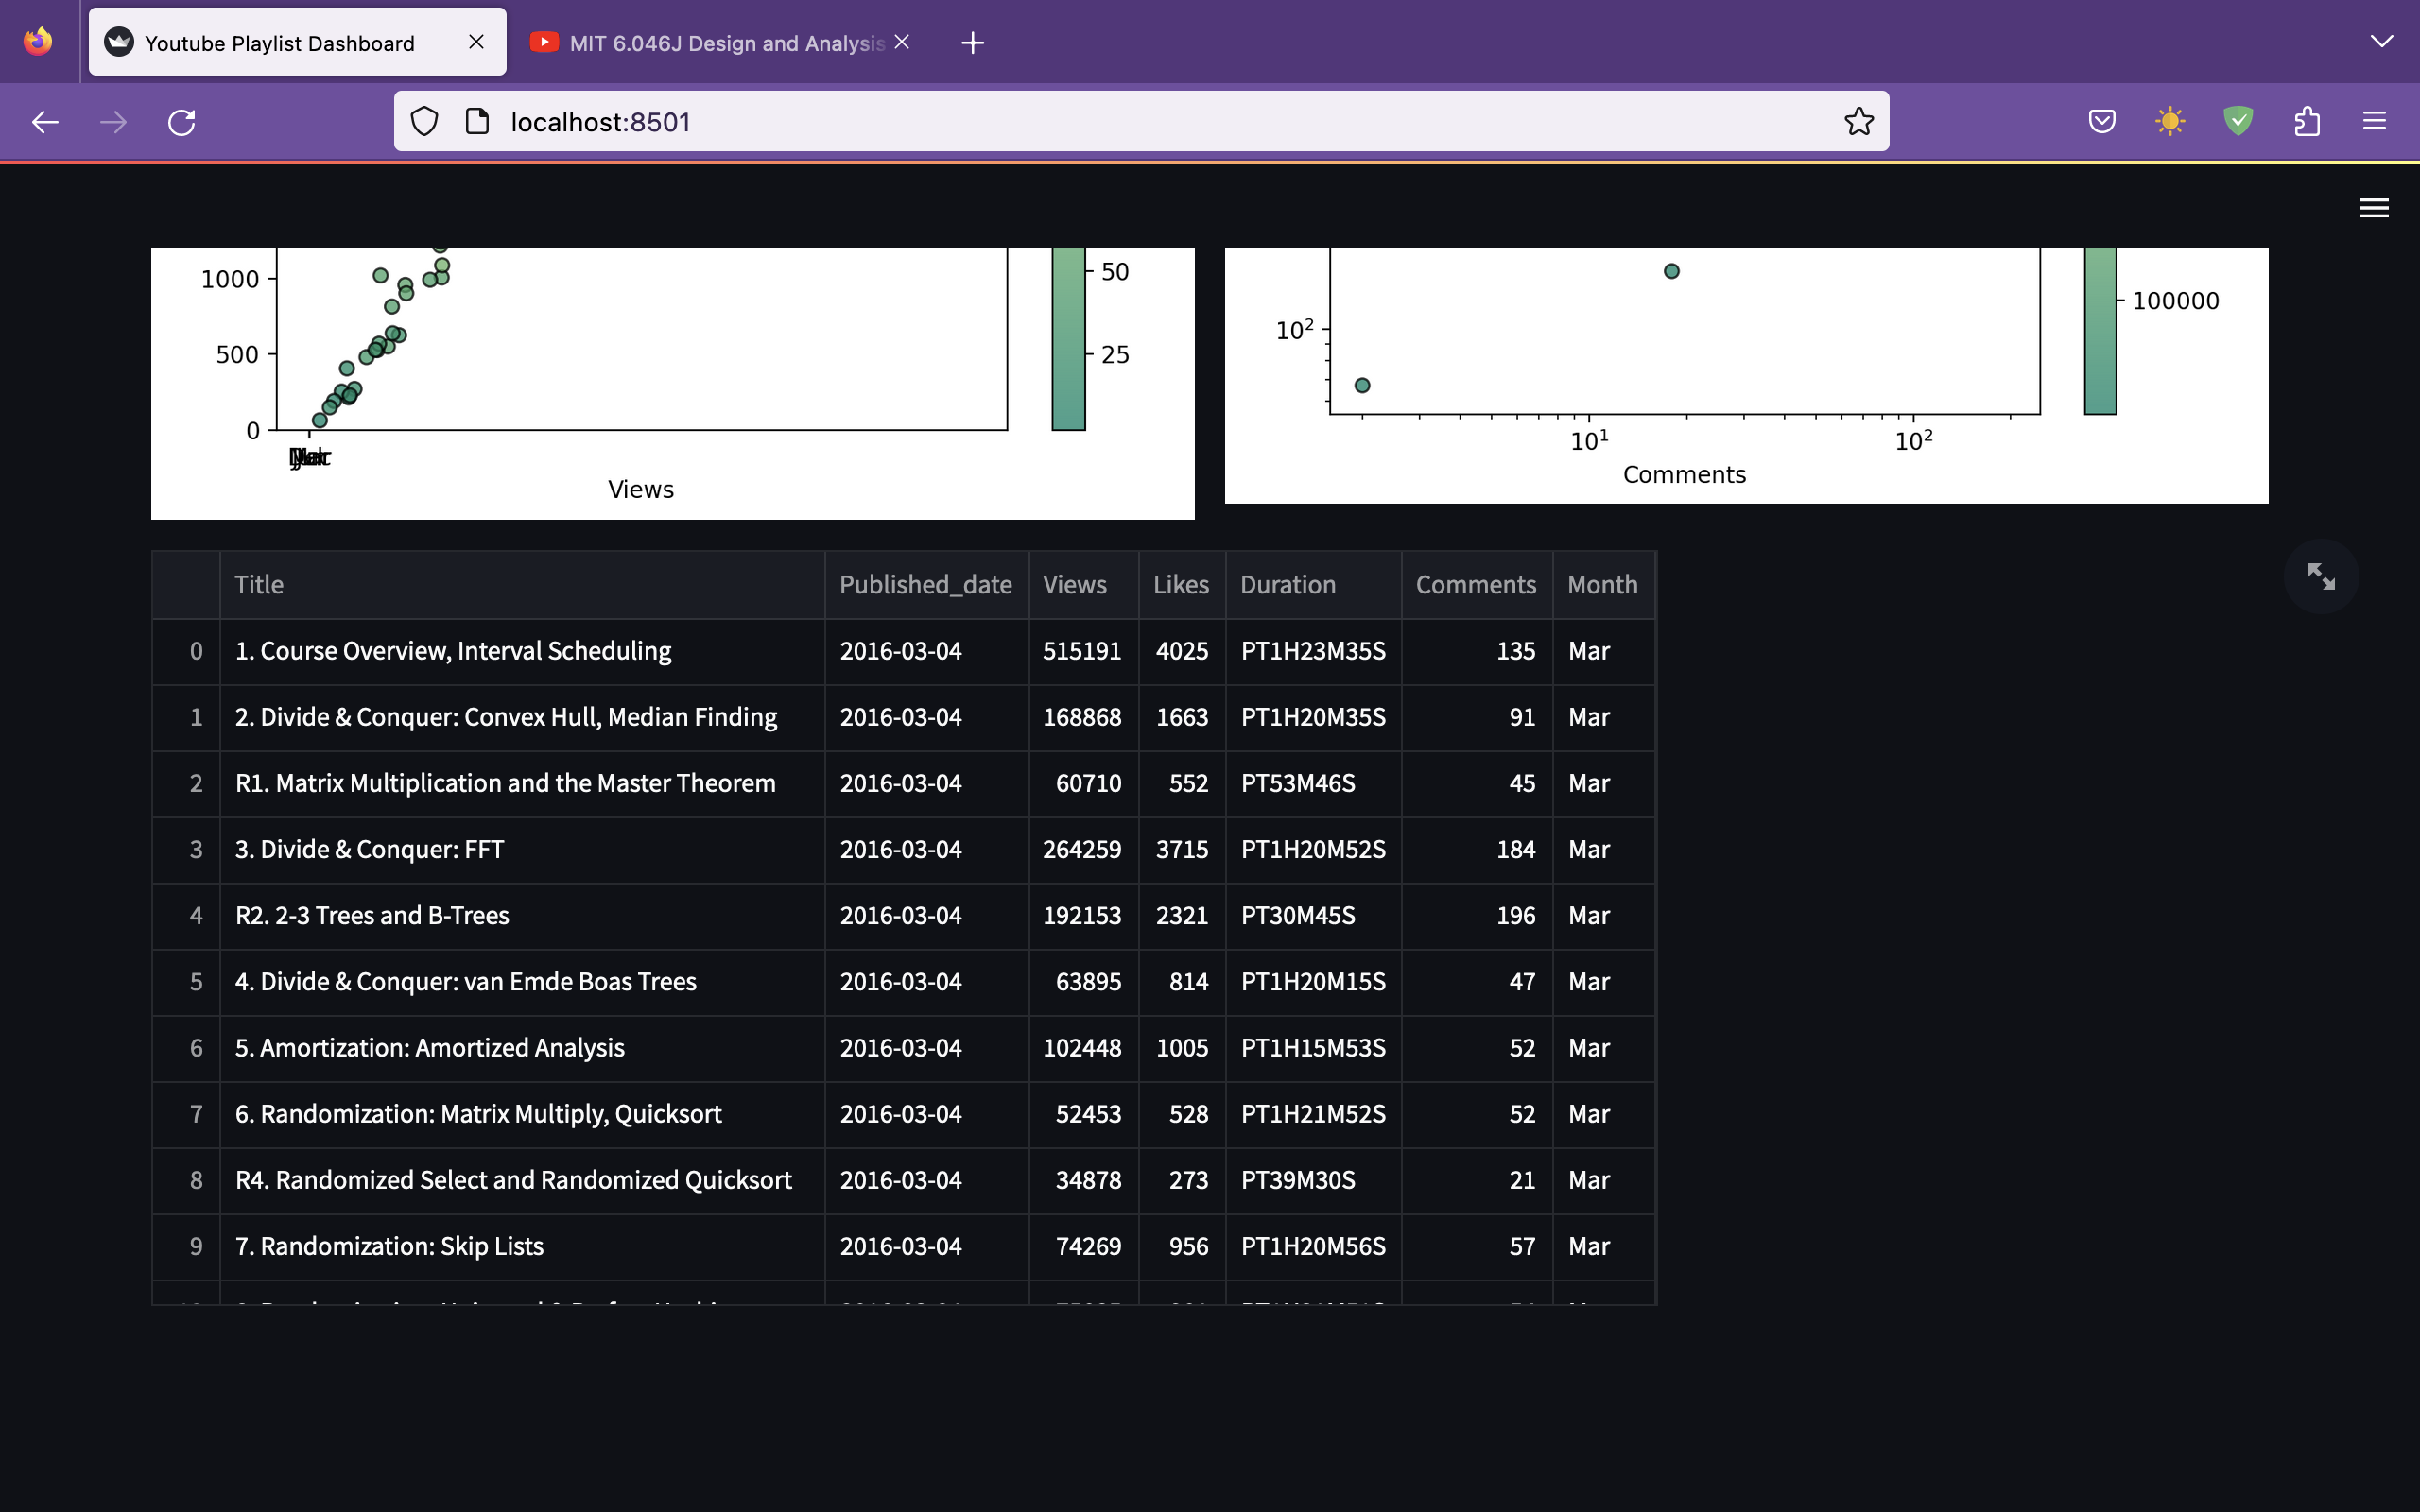Image resolution: width=2420 pixels, height=1512 pixels.
Task: Open Firefox application menu
Action: tap(2374, 122)
